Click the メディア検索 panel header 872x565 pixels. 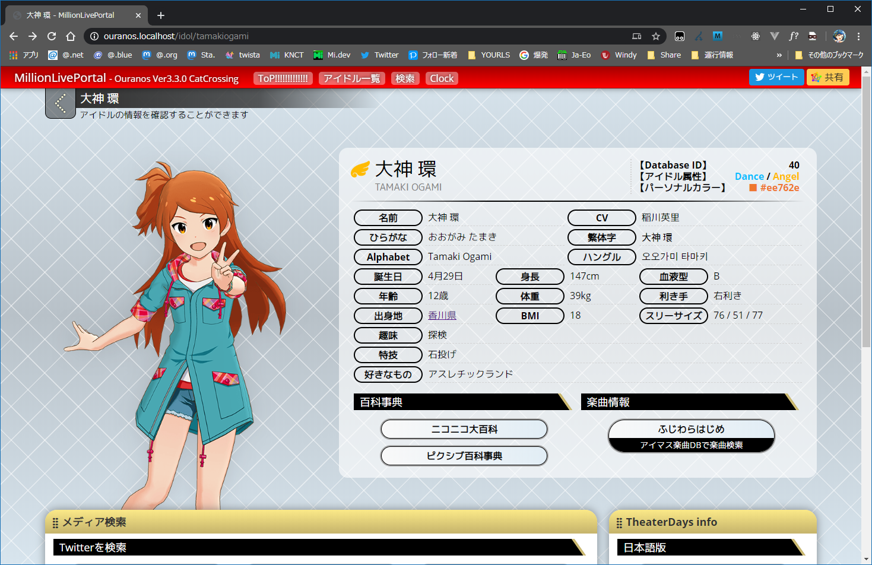(x=321, y=522)
